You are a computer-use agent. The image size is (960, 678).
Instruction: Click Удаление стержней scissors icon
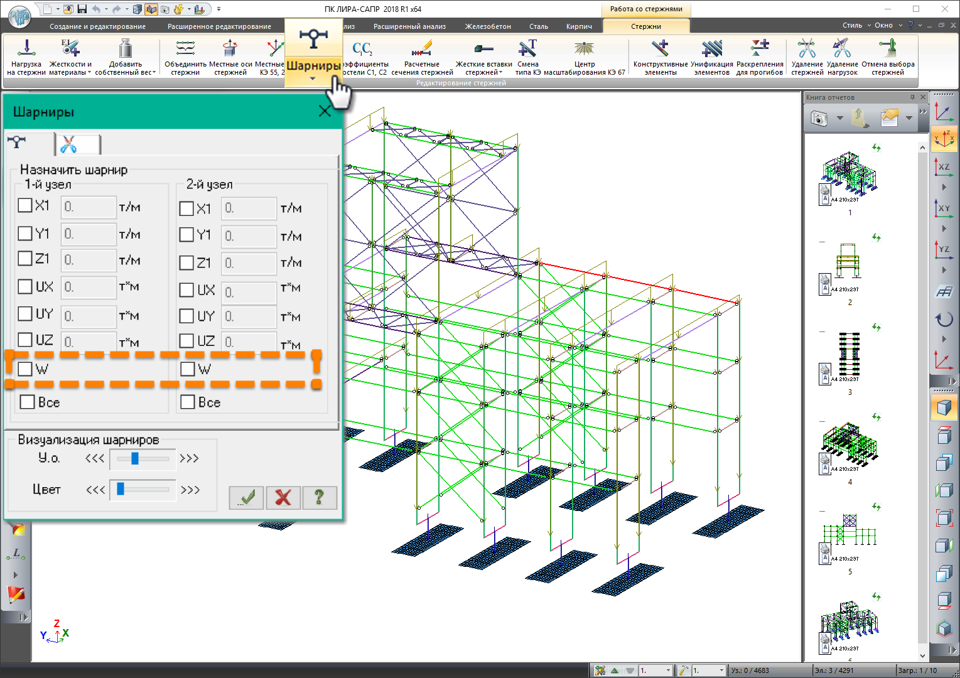(x=807, y=49)
